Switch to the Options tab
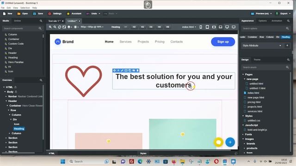The image size is (296, 166). [x=262, y=21]
